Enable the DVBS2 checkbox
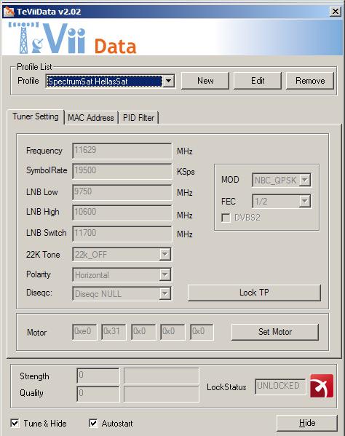 226,218
